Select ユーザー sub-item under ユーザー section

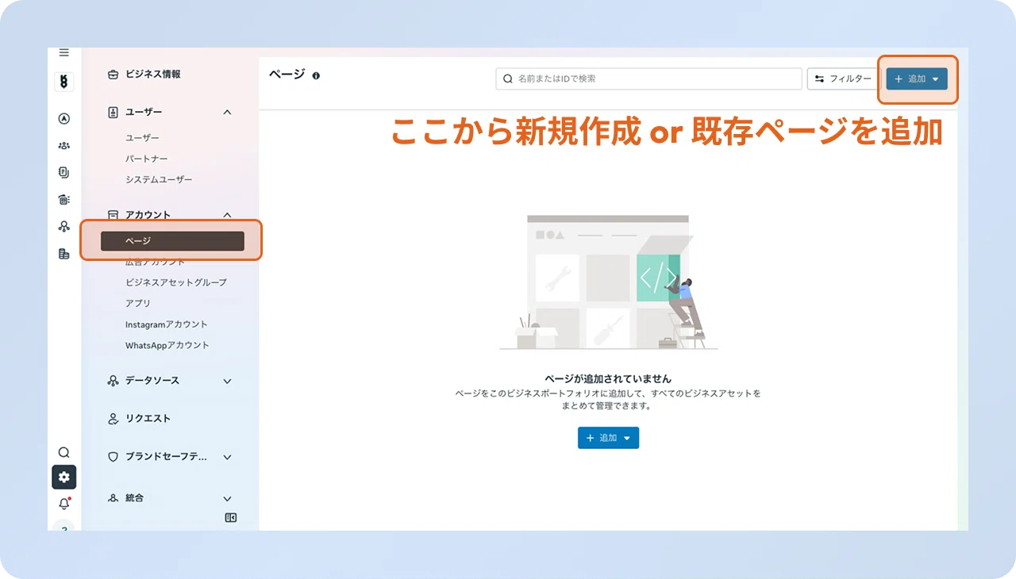142,138
